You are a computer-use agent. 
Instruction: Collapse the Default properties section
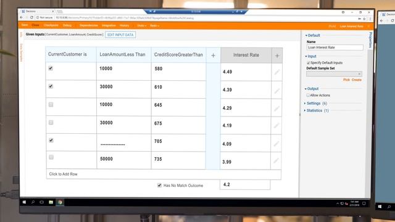pos(312,36)
